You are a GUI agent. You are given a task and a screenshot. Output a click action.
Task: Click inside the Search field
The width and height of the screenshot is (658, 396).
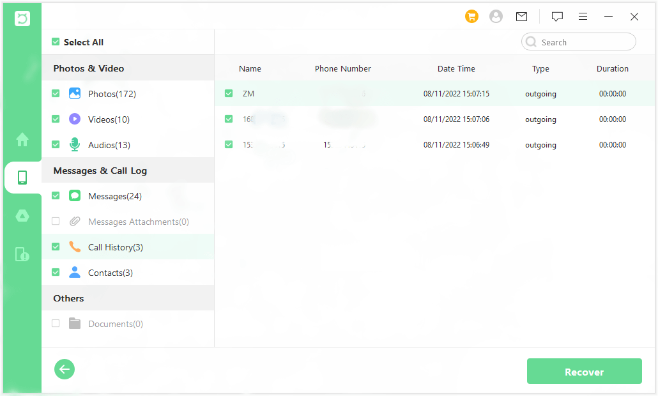[x=578, y=41]
